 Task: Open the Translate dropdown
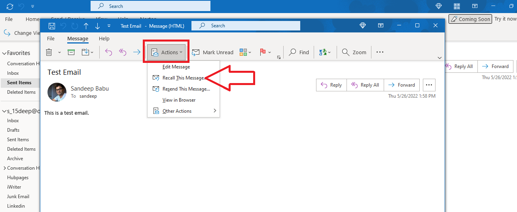(324, 52)
